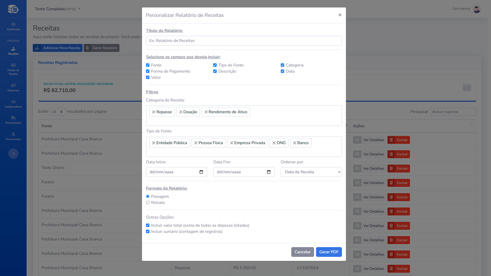Image resolution: width=491 pixels, height=276 pixels.
Task: Uncheck the Fonte field checkbox
Action: [x=148, y=65]
